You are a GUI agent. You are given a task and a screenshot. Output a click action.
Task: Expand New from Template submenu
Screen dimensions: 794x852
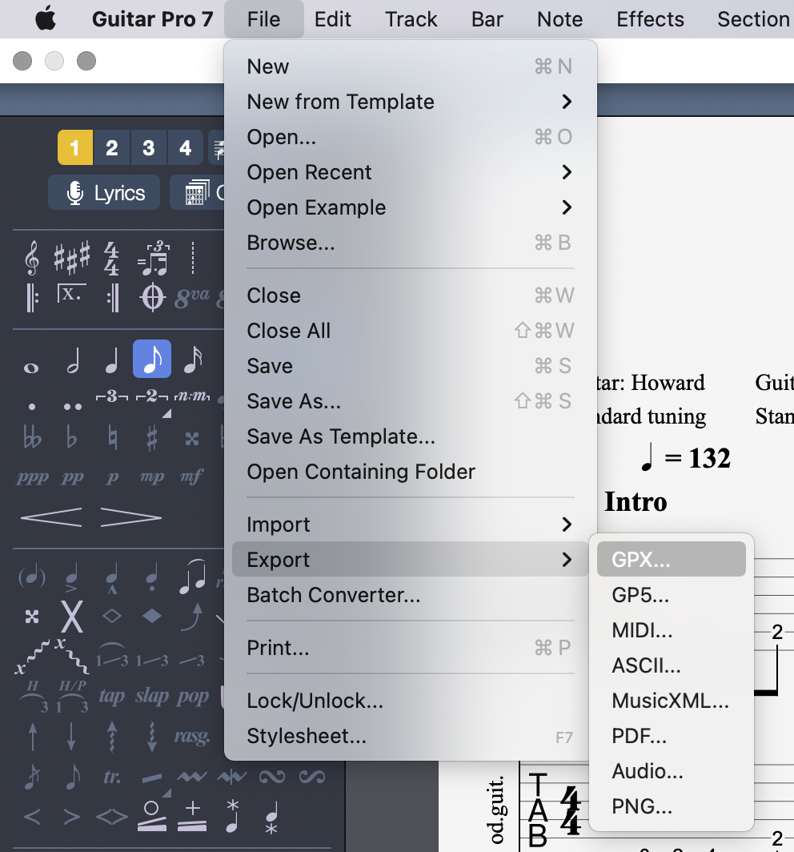(410, 102)
